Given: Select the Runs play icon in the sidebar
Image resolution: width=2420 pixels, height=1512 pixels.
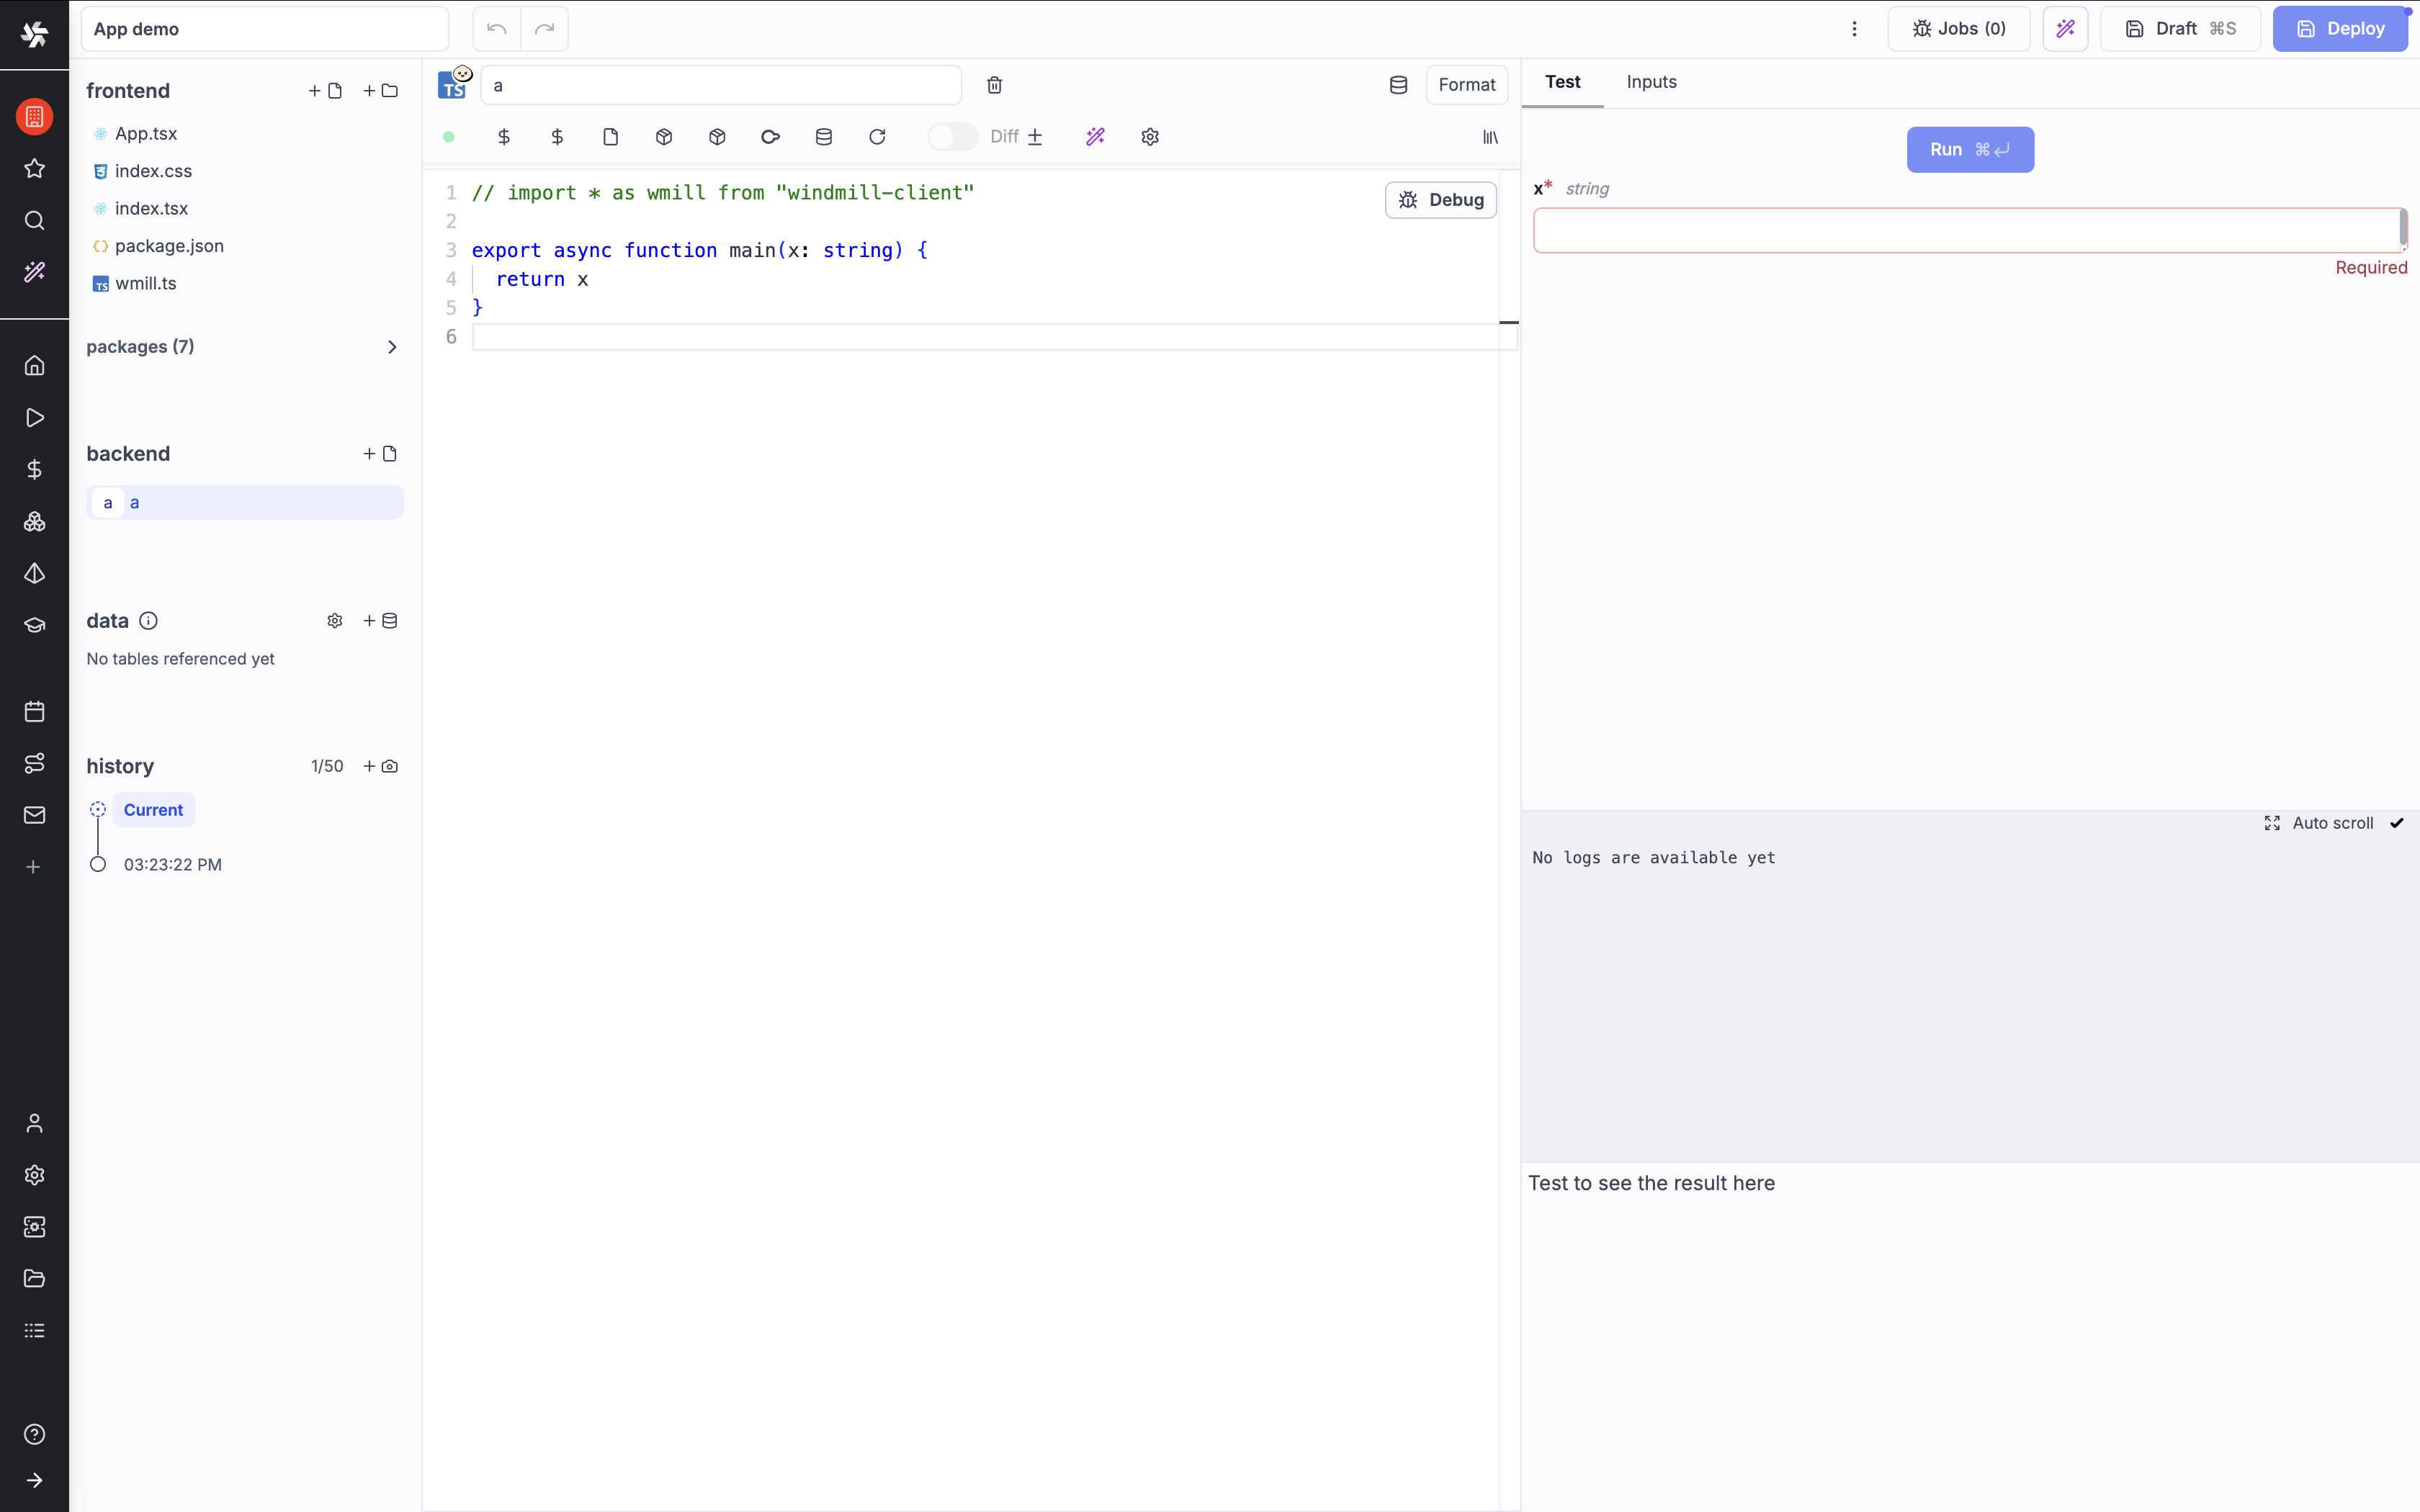Looking at the screenshot, I should pyautogui.click(x=34, y=417).
